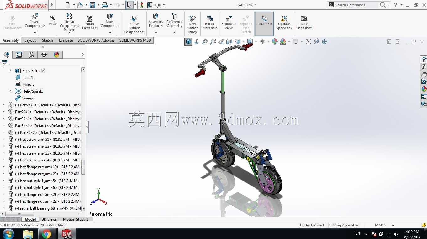
Task: Expand the Helix/Spiral1 feature
Action: coord(10,91)
